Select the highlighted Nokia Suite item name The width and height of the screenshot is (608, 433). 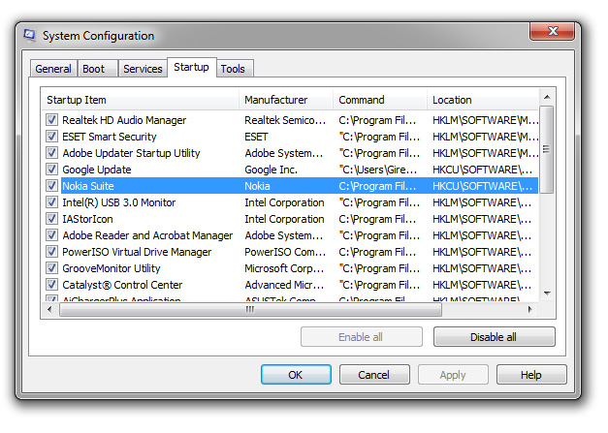coord(88,186)
